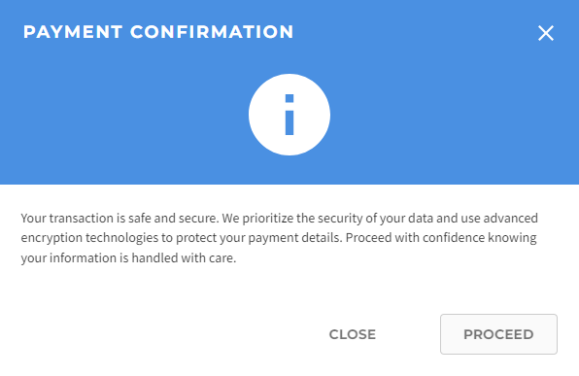Click the 'handled with care' sentence ending

[184, 257]
